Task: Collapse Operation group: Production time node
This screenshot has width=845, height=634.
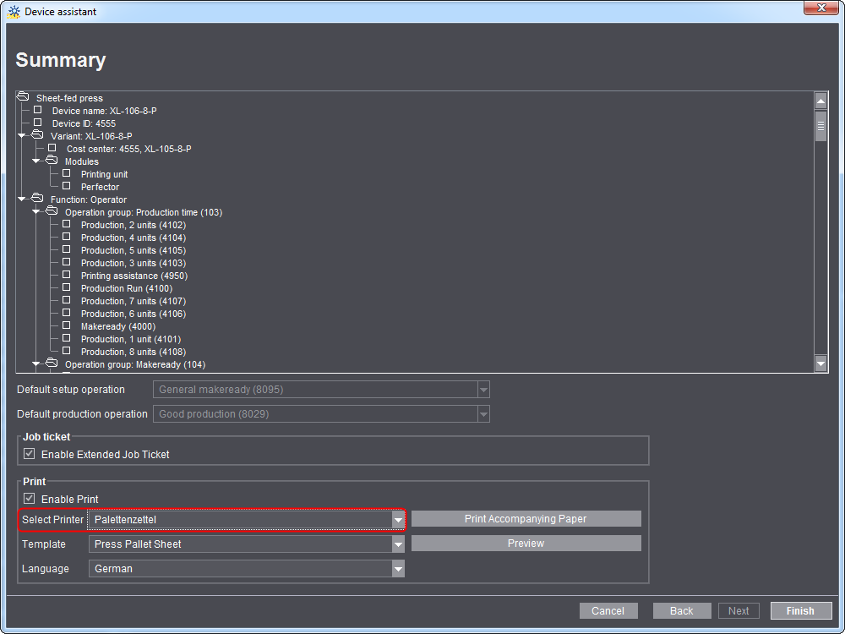Action: 36,211
